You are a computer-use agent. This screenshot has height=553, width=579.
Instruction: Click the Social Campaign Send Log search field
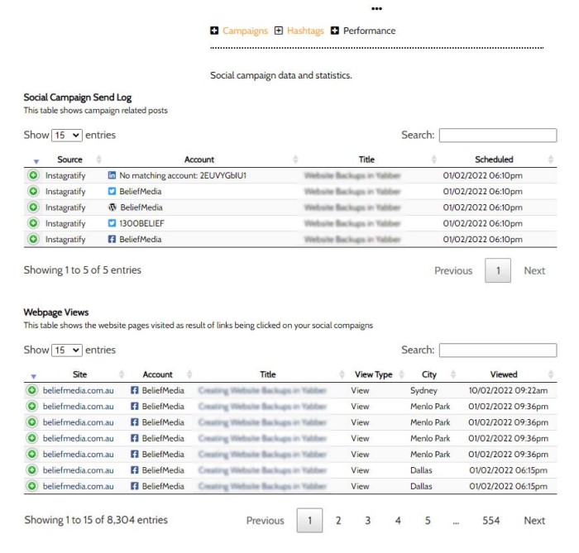[x=497, y=136]
